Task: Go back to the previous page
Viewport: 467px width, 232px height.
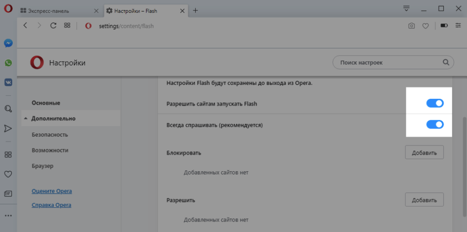Action: (26, 26)
